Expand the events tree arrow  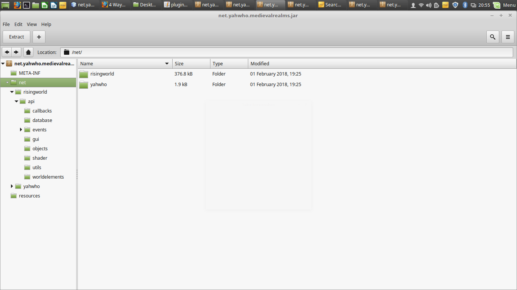[x=21, y=130]
